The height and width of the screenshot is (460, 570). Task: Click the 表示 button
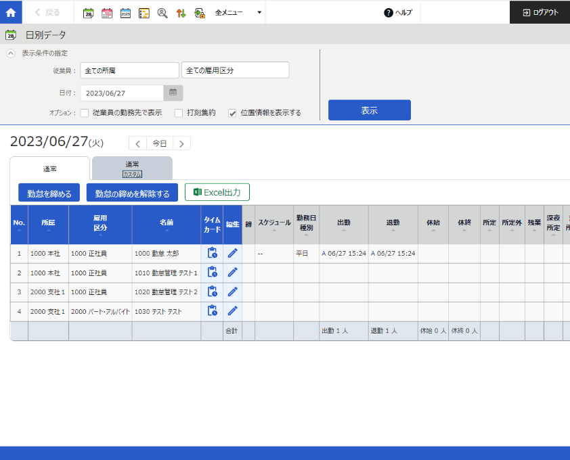[x=370, y=110]
